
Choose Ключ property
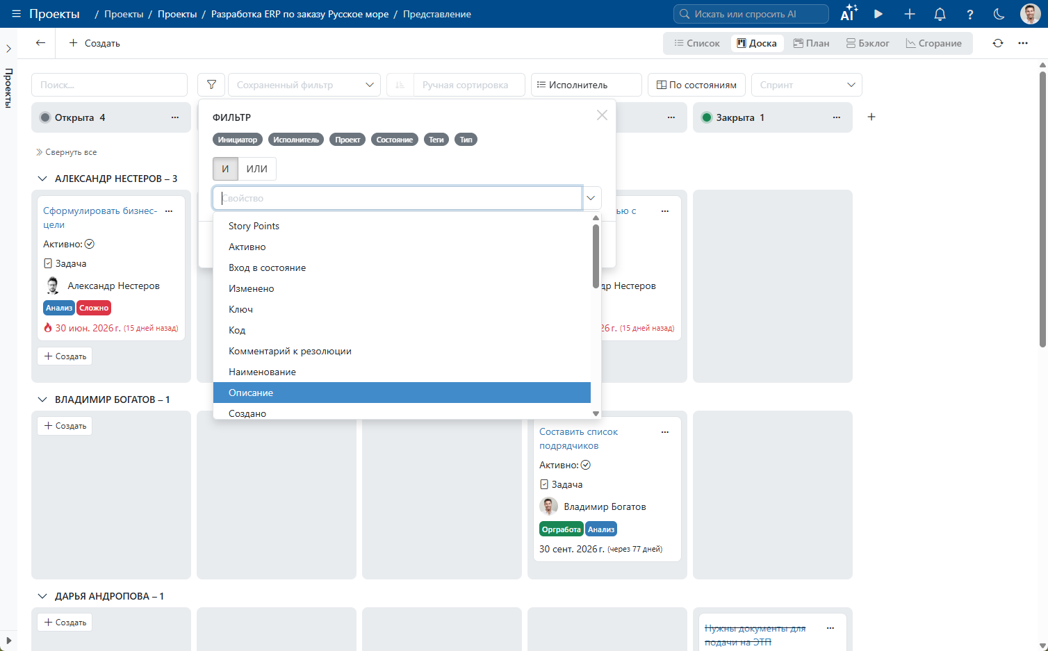(402, 309)
